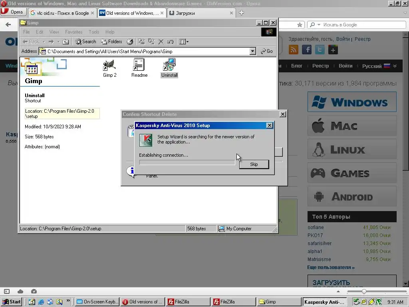Viewport: 409px width, 307px height.
Task: Click the Реестр link next to Войти at top
Action: coord(362,39)
